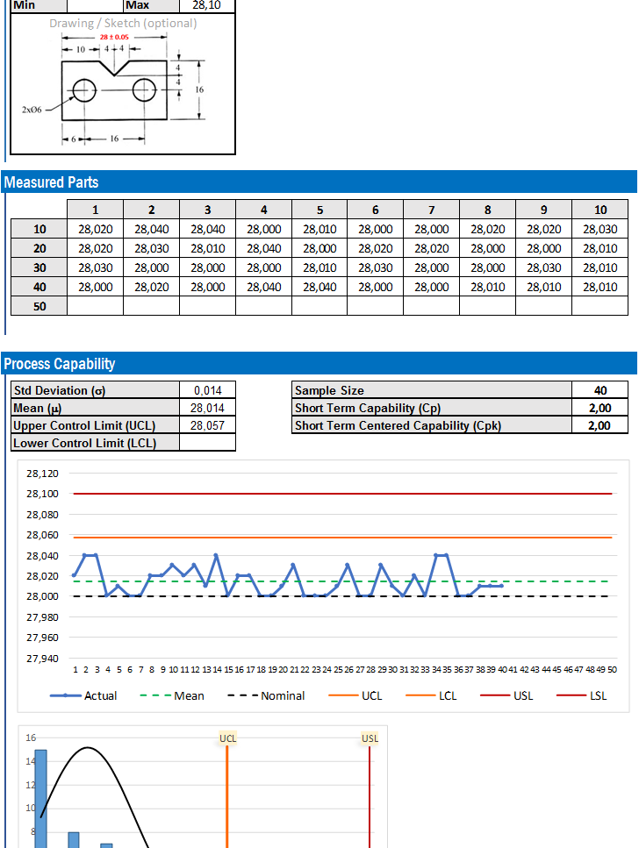Click Short Term Centered Capability (Cpk) label
This screenshot has height=848, width=639.
pyautogui.click(x=432, y=425)
